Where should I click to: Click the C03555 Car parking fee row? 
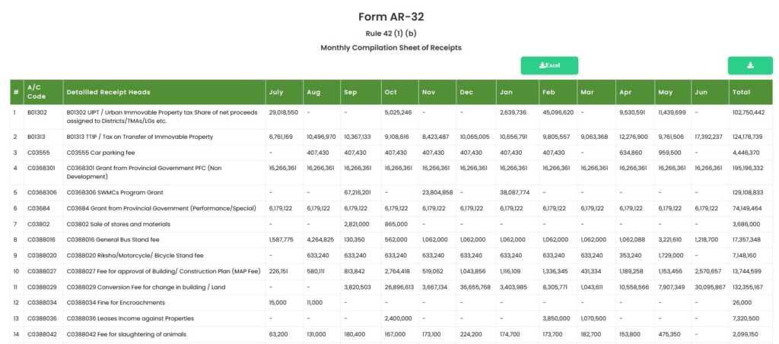click(391, 153)
